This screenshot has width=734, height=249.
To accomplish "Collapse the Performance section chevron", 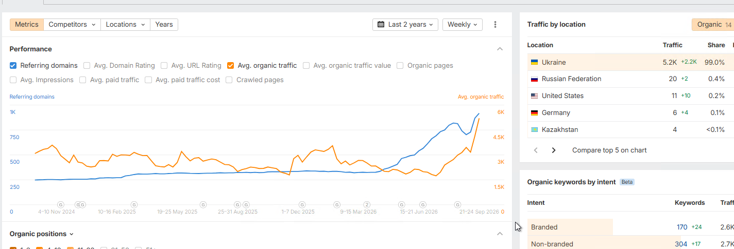I will coord(500,49).
